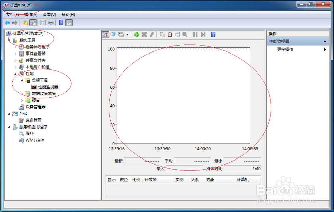Click the up one level folder icon
This screenshot has height=212, width=334.
(25, 23)
